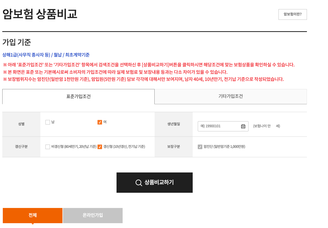Select the 온라인가입 tab
This screenshot has height=228, width=328.
93,215
